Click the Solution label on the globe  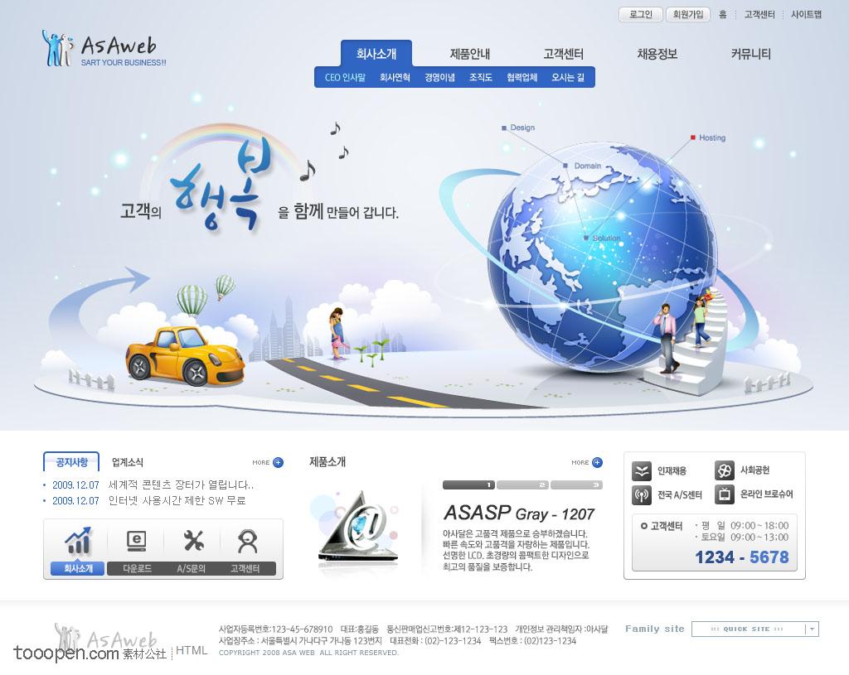(x=606, y=238)
